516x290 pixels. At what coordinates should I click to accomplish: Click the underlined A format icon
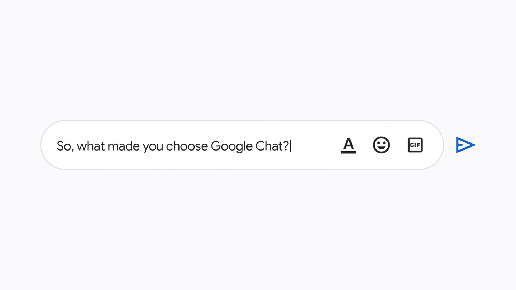pyautogui.click(x=348, y=145)
